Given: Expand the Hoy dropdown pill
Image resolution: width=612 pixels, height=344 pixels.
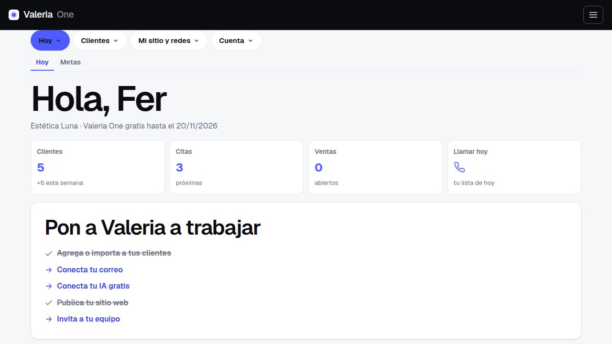Looking at the screenshot, I should (50, 41).
